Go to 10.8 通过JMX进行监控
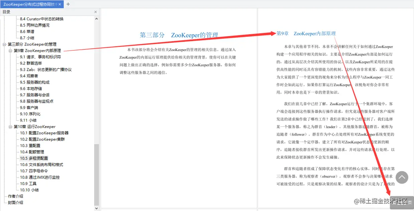This screenshot has width=414, height=211. coord(39,178)
